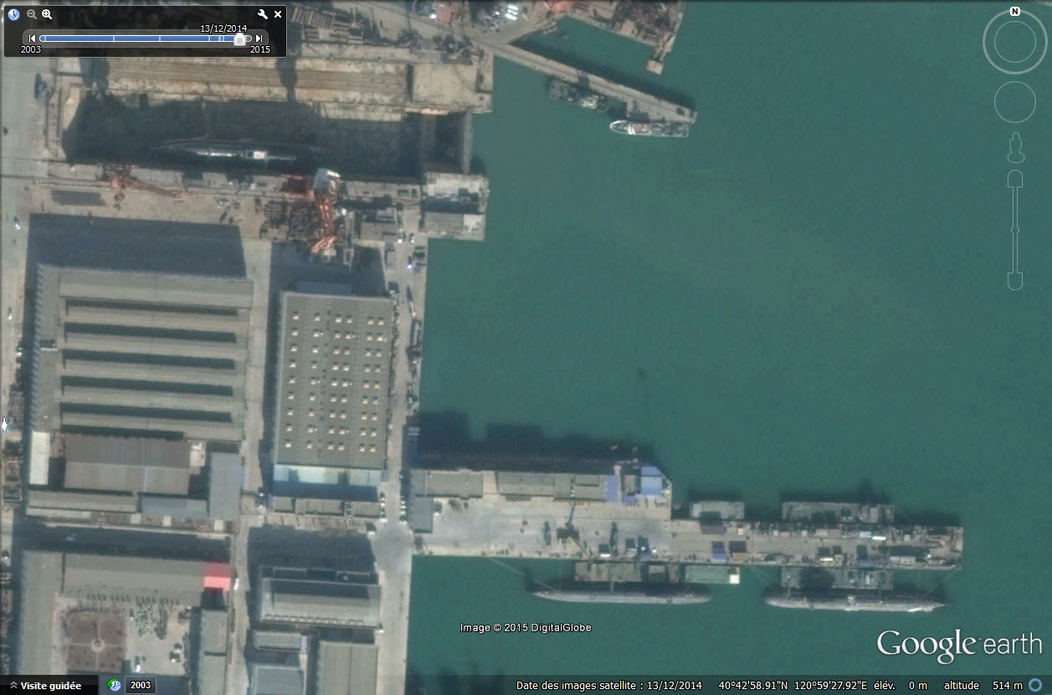Zoom out using the zoom slider bottom
Image resolution: width=1052 pixels, height=695 pixels.
(x=1015, y=281)
